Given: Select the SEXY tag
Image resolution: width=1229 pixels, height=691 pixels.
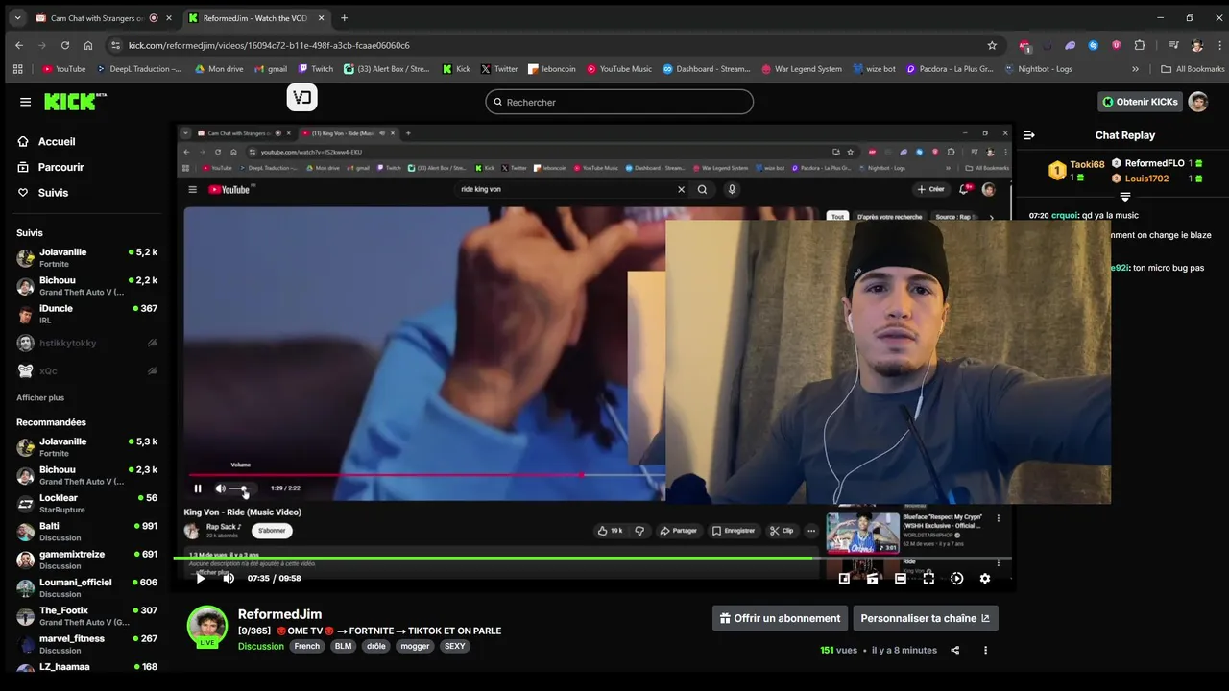Looking at the screenshot, I should 455,646.
